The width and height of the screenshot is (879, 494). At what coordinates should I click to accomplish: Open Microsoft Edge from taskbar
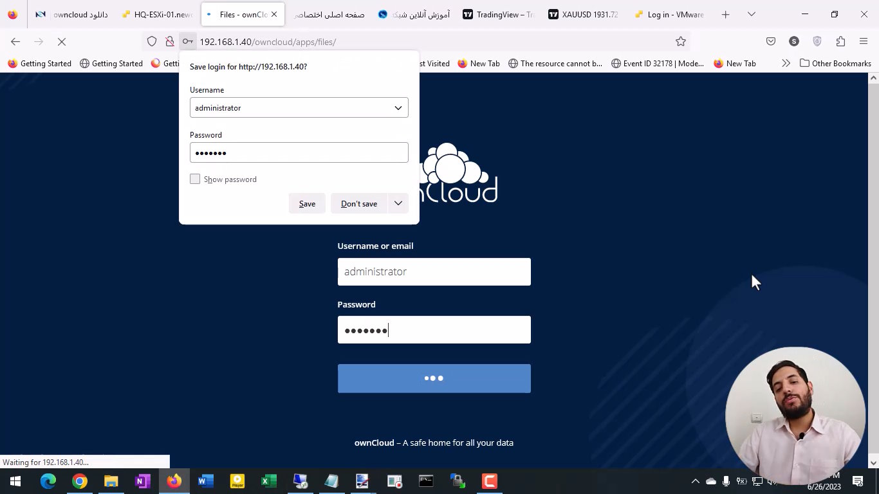click(48, 481)
